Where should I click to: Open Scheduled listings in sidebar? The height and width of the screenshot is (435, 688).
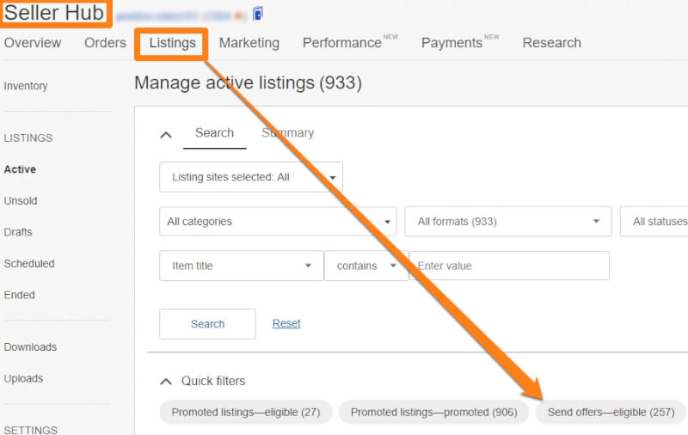pyautogui.click(x=29, y=264)
